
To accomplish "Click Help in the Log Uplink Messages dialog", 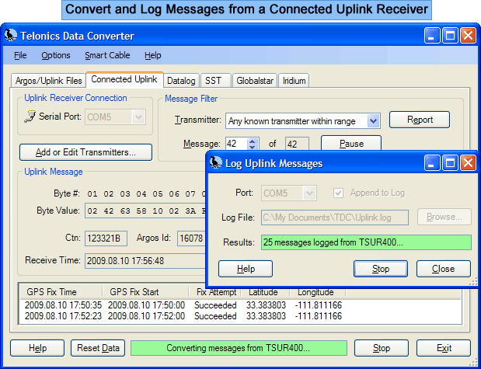I will (x=246, y=269).
